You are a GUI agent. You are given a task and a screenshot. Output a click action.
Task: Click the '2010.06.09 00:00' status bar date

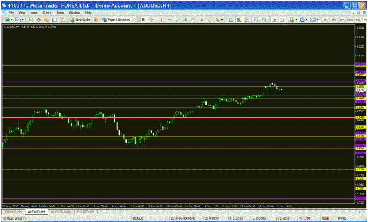tap(183, 218)
